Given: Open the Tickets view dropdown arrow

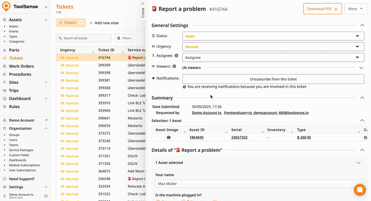Looking at the screenshot, I should [x=81, y=22].
